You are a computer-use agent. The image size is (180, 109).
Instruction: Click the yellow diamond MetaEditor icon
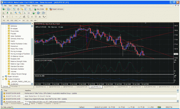[47, 9]
